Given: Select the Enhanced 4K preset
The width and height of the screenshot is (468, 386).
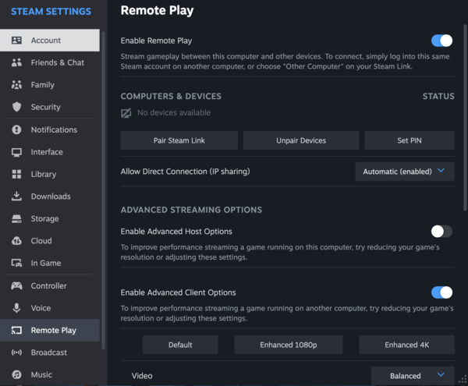Looking at the screenshot, I should [x=406, y=345].
